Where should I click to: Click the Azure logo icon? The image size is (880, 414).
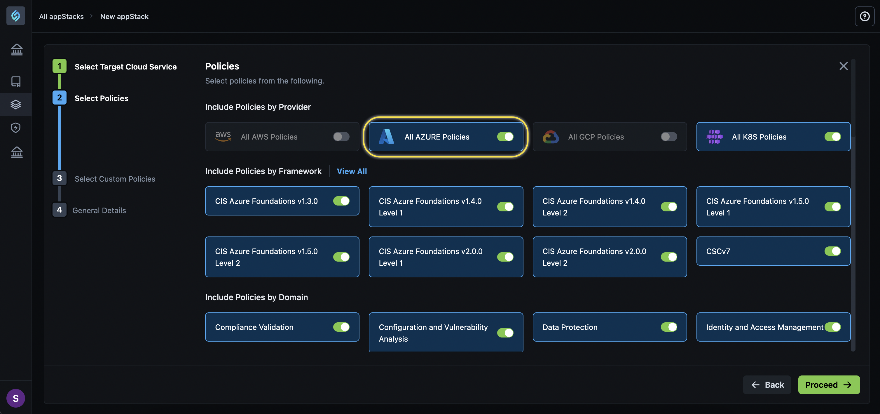click(x=386, y=136)
